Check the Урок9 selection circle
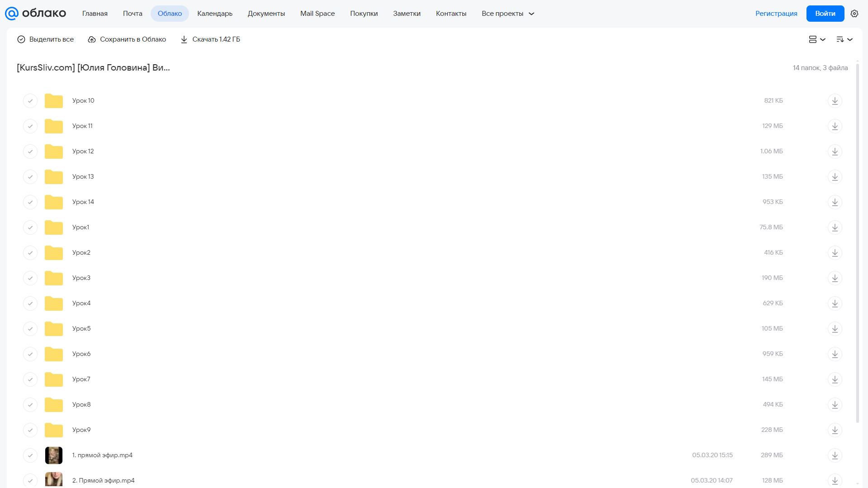Image resolution: width=868 pixels, height=488 pixels. pyautogui.click(x=30, y=430)
